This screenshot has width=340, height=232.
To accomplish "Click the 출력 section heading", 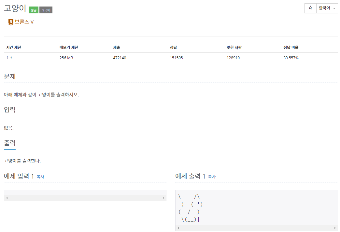I will [10, 143].
